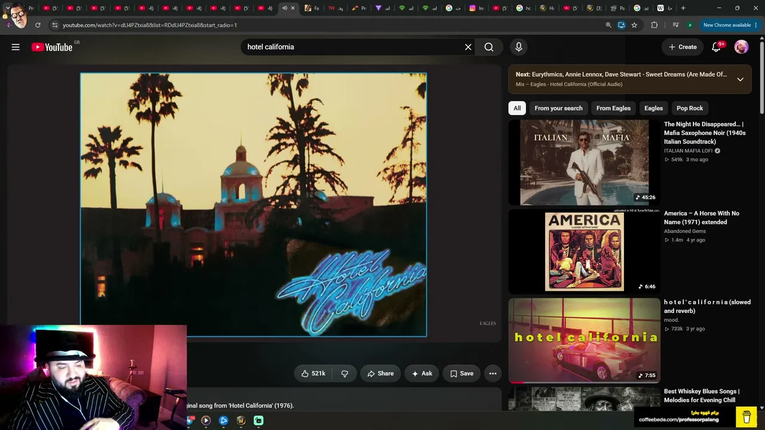Select the All filter chip
765x430 pixels.
coord(517,108)
